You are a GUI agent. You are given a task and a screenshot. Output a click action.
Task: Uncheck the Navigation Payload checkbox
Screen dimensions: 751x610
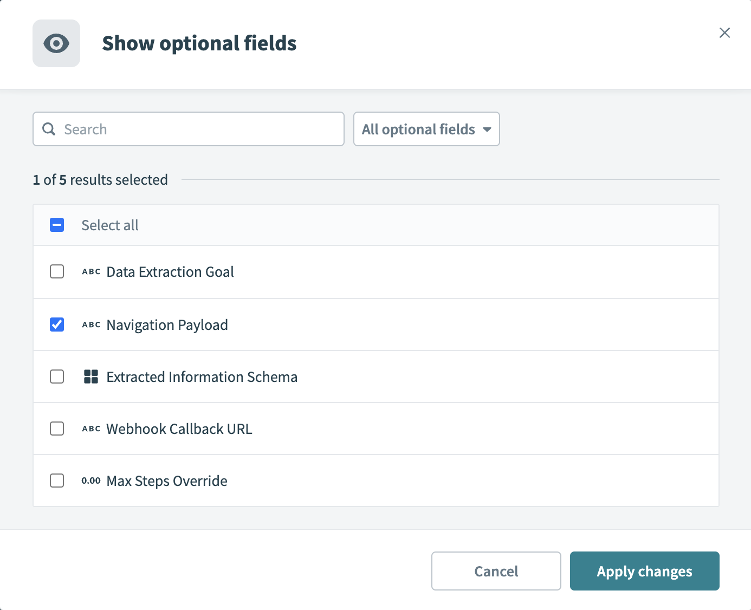(x=57, y=325)
